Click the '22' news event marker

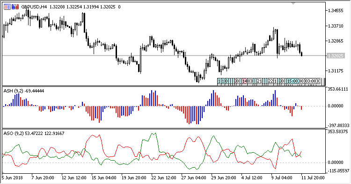tap(271, 81)
